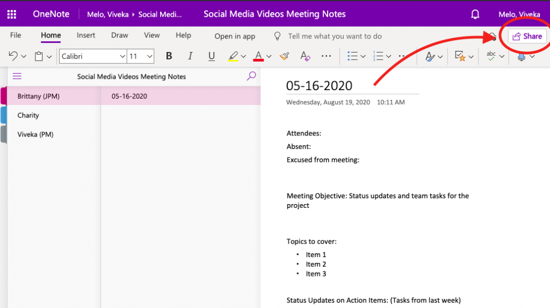Open the notifications bell

475,14
